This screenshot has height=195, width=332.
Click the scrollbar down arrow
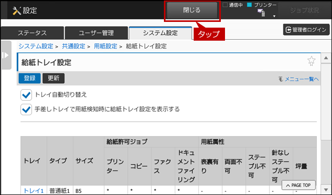pyautogui.click(x=326, y=189)
